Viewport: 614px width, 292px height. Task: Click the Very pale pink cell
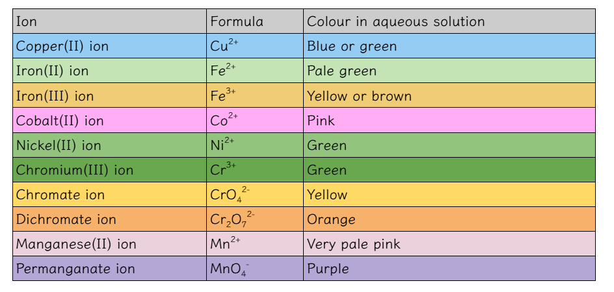tap(449, 243)
